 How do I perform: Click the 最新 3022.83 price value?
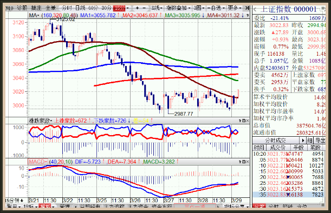(278, 25)
